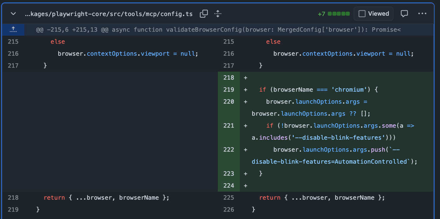Click the left-side "else" keyword
The height and width of the screenshot is (219, 440).
point(58,42)
